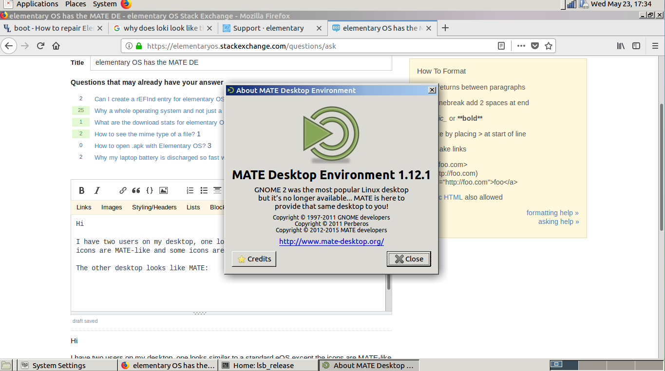Open a new tab with the plus button

point(445,28)
